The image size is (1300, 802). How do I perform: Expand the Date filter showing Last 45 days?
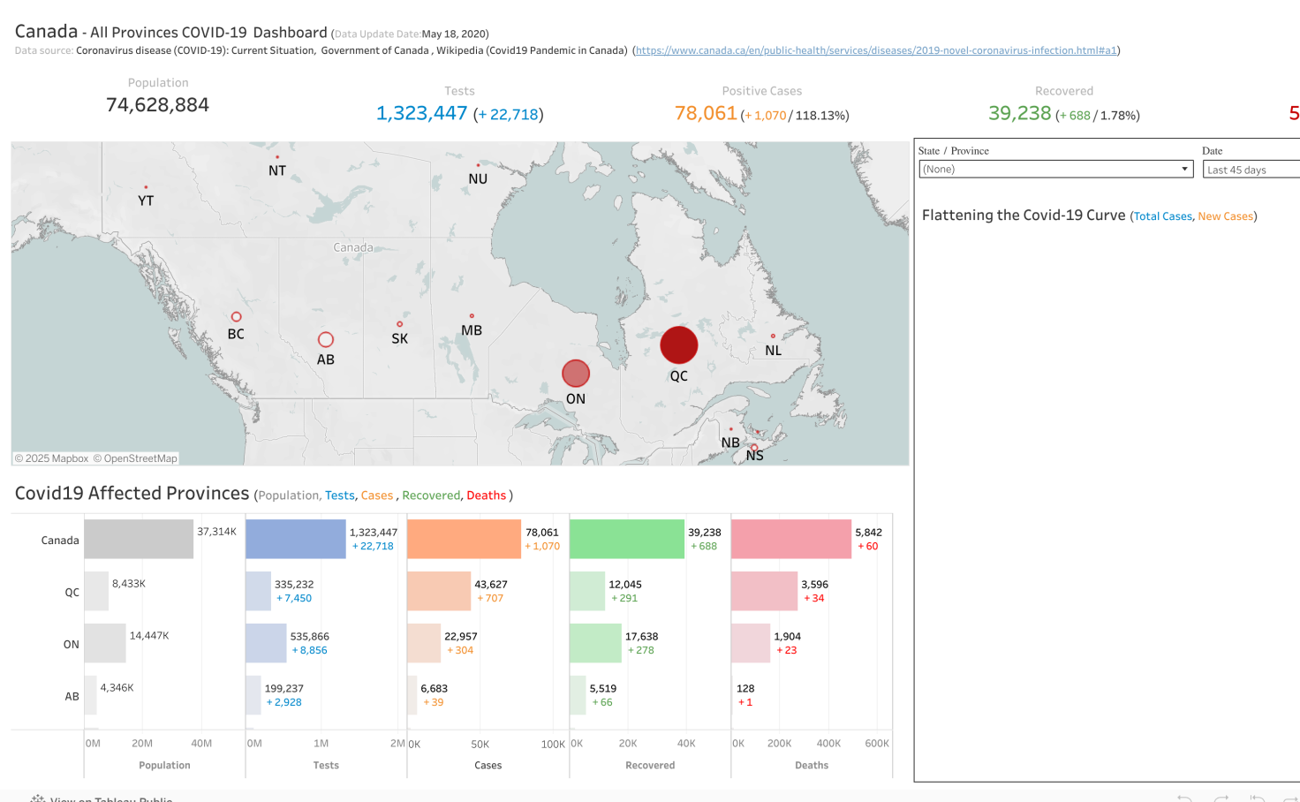click(1251, 170)
